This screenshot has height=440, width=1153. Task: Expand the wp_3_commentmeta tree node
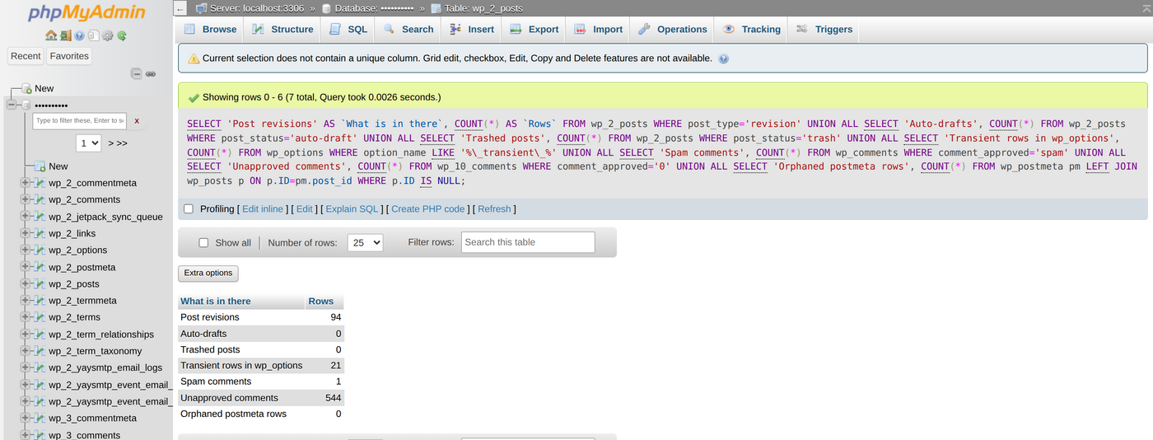tap(25, 418)
